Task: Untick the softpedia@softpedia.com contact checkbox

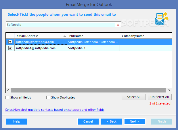Action: [x=10, y=42]
